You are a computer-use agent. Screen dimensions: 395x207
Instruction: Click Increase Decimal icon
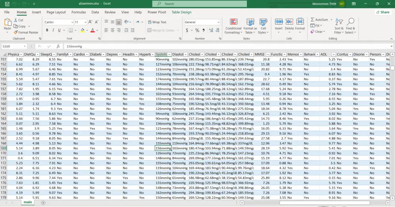(211, 30)
